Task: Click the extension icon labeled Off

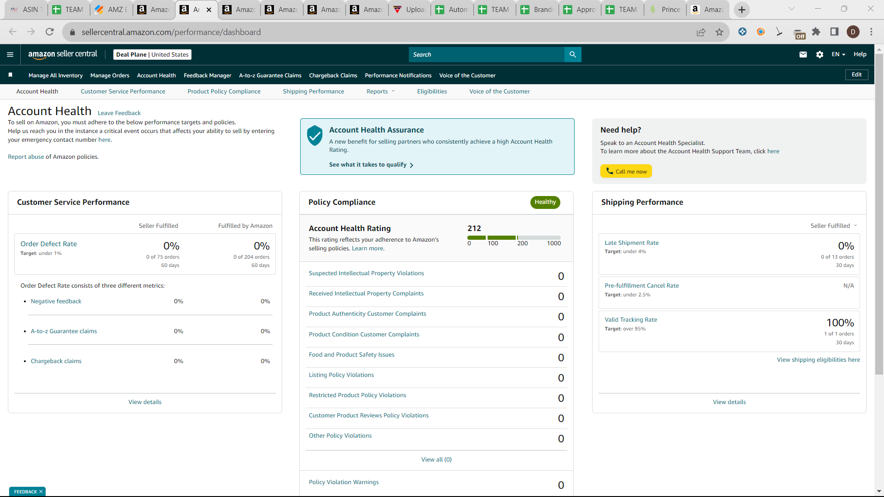Action: pyautogui.click(x=799, y=34)
